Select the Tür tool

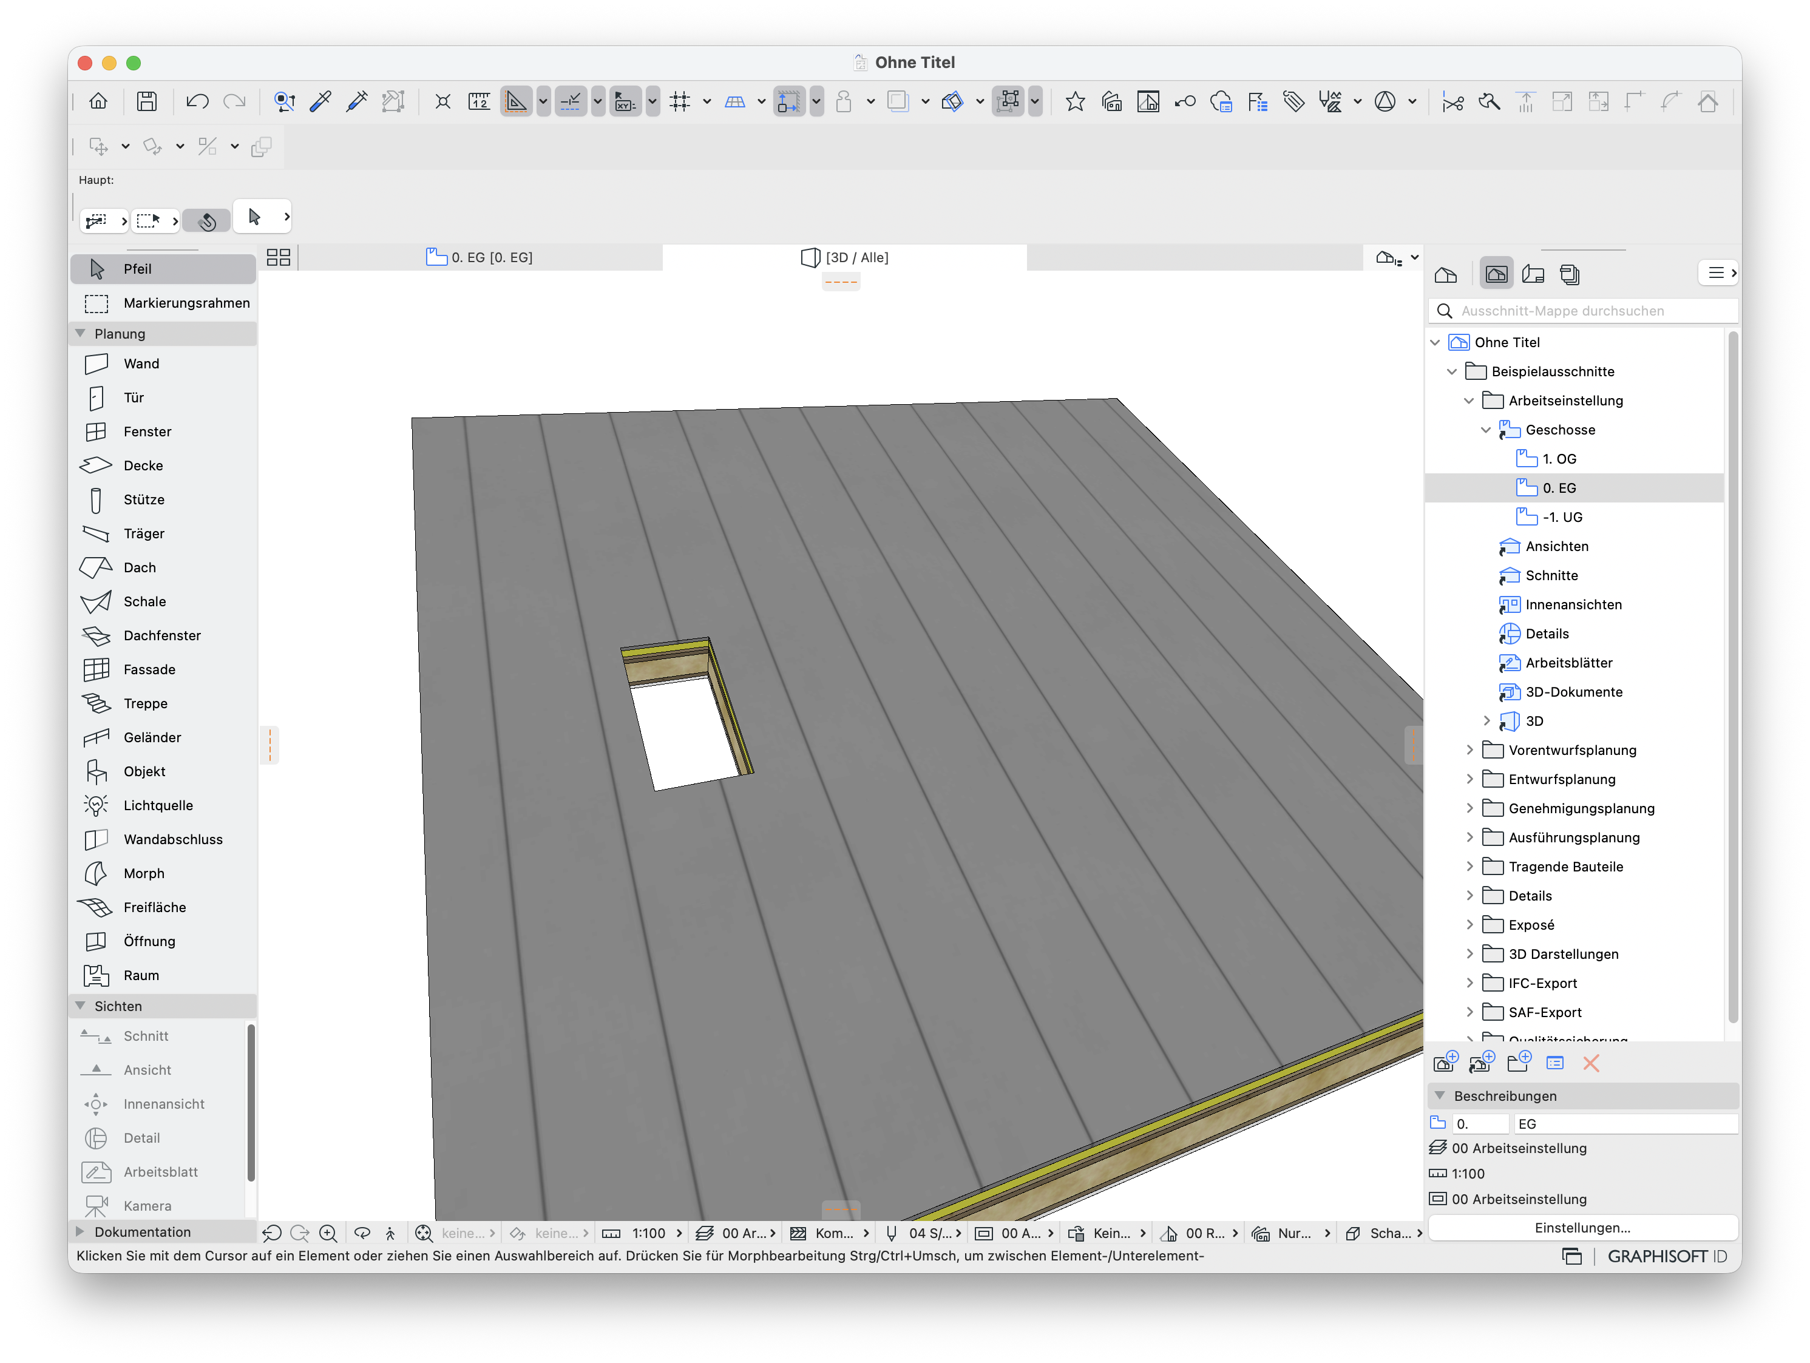coord(163,397)
